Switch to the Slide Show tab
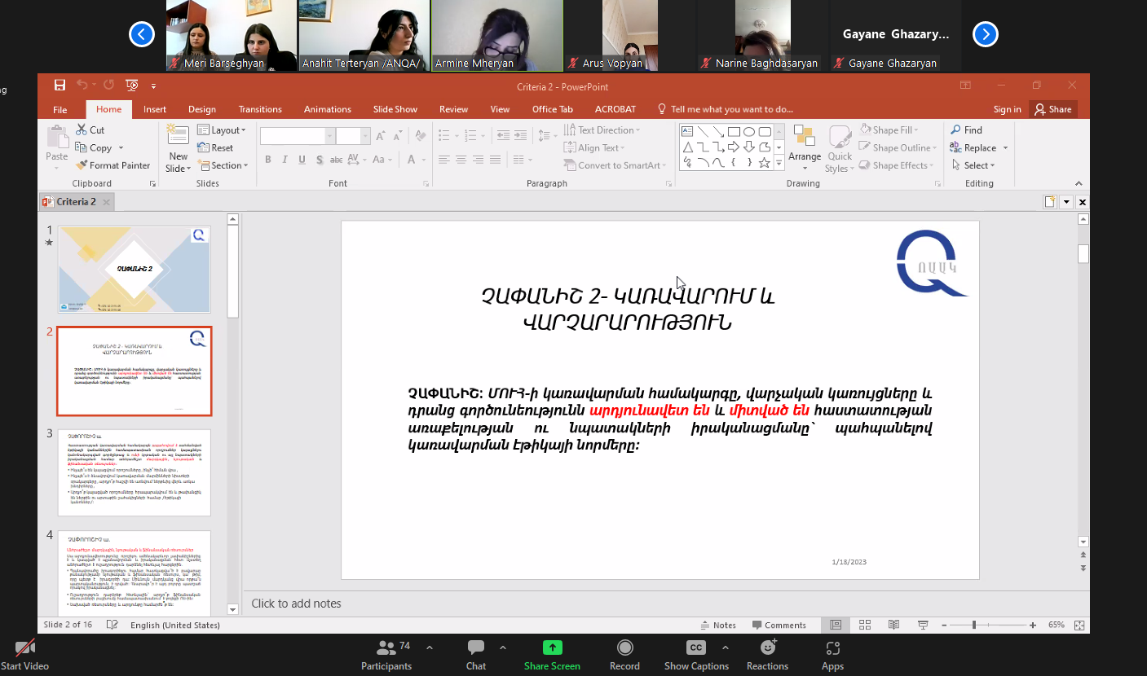The width and height of the screenshot is (1147, 676). (395, 109)
